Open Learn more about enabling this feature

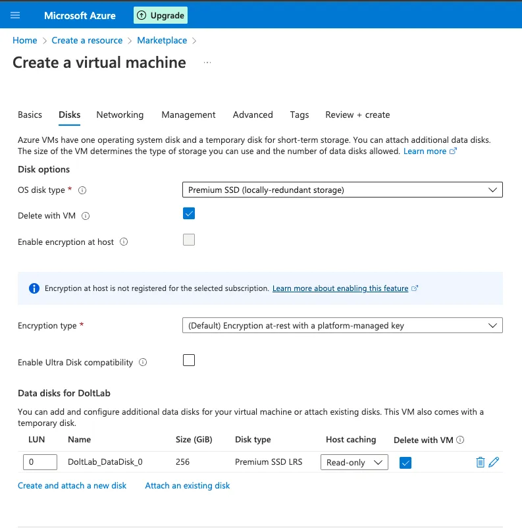(x=341, y=288)
